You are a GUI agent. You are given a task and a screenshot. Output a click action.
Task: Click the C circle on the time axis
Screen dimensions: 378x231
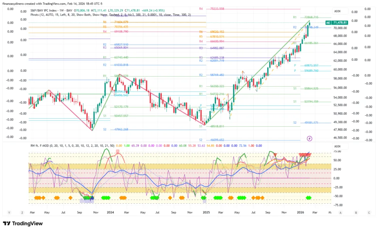[x=368, y=213]
